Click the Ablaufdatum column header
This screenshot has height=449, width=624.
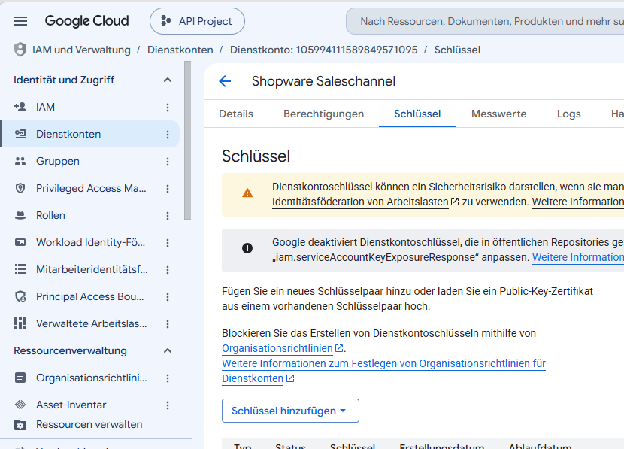[x=540, y=446]
